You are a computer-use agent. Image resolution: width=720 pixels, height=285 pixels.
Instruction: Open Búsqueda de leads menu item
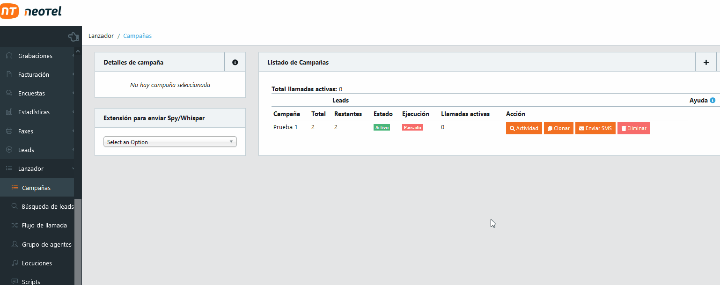point(47,206)
